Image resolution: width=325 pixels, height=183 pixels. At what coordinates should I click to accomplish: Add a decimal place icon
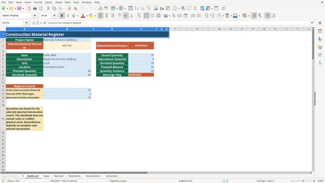193,16
